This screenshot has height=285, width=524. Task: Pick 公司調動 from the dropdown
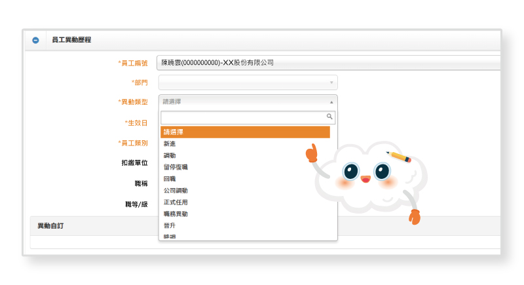tap(176, 190)
